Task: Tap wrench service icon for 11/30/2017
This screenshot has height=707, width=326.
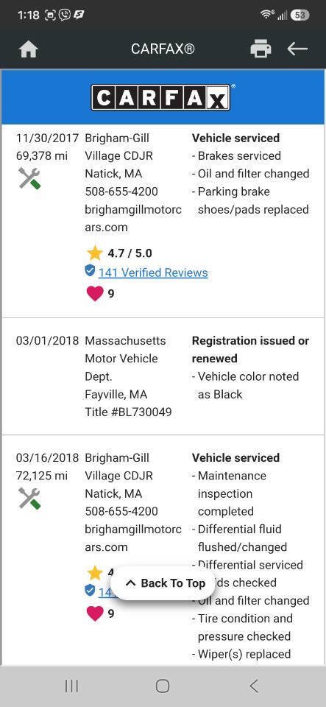Action: 29,178
